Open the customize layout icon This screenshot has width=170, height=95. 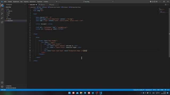157,2
